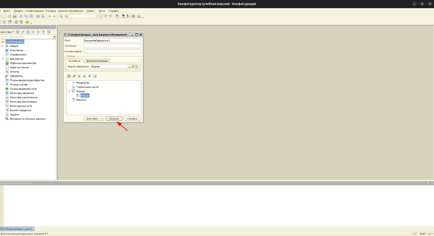
Task: Select Макеты in processing tree
Action: click(x=81, y=100)
